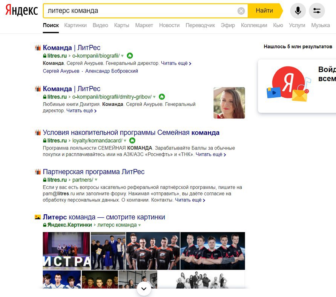This screenshot has width=336, height=297.
Task: Expand dropdown arrow after partners/ URL
Action: pos(96,180)
